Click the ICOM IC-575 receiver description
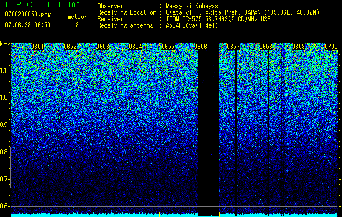The height and width of the screenshot is (217, 342). coord(218,19)
